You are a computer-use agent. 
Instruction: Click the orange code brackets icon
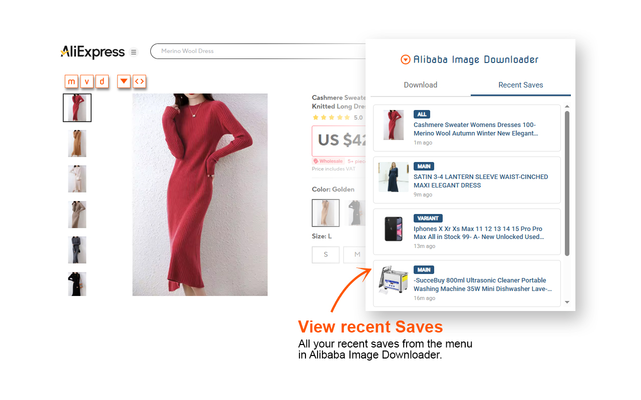pos(139,81)
